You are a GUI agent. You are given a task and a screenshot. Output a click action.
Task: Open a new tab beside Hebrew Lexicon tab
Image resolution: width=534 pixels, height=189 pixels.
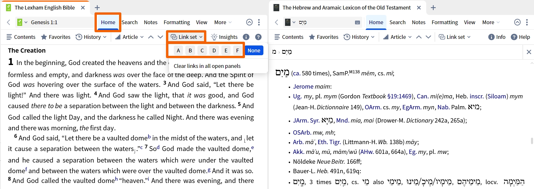[x=433, y=8]
